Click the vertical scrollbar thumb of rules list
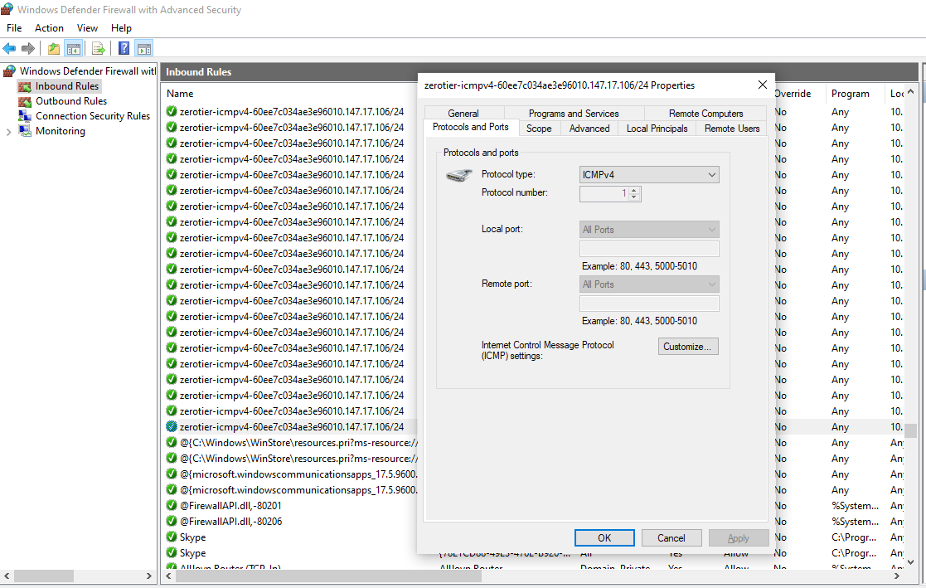Screen dimensions: 926x588 click(910, 431)
